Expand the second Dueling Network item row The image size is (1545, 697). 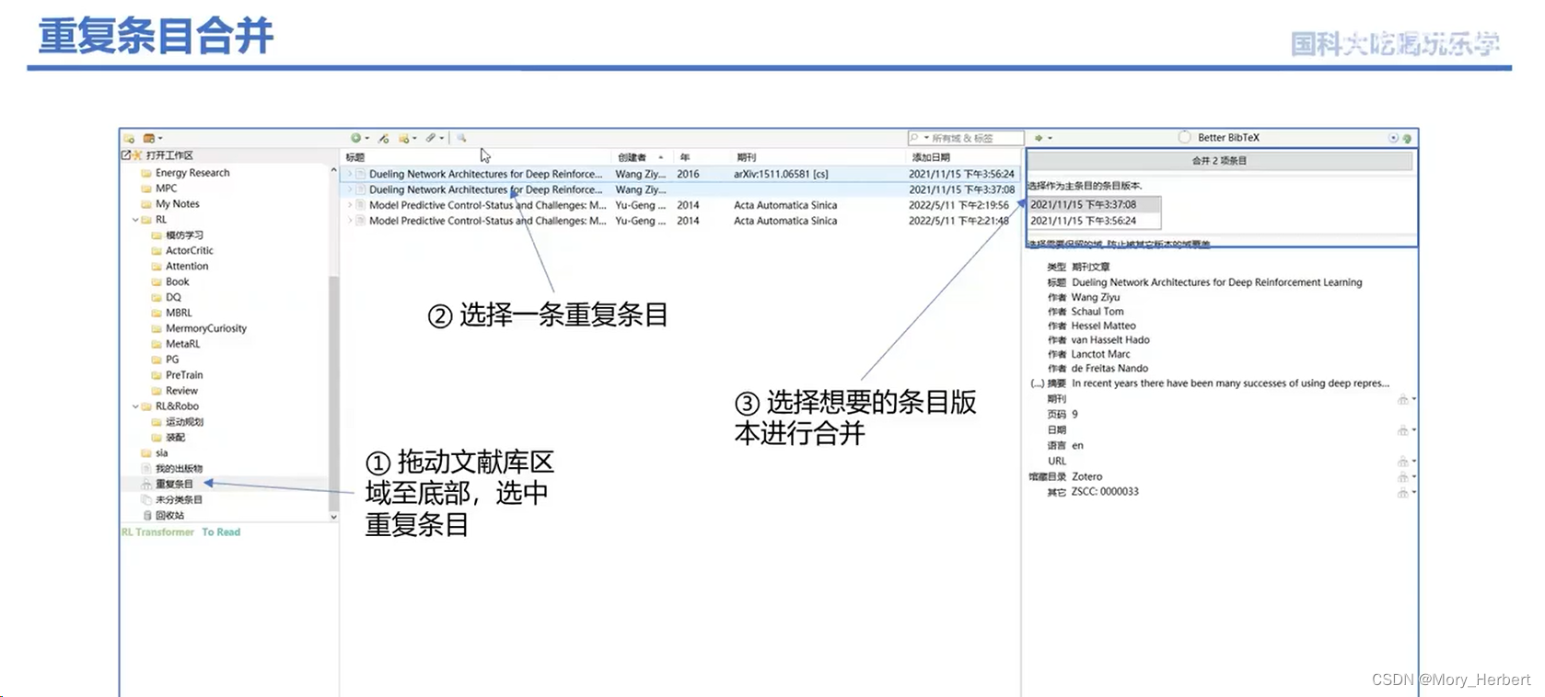coord(349,189)
